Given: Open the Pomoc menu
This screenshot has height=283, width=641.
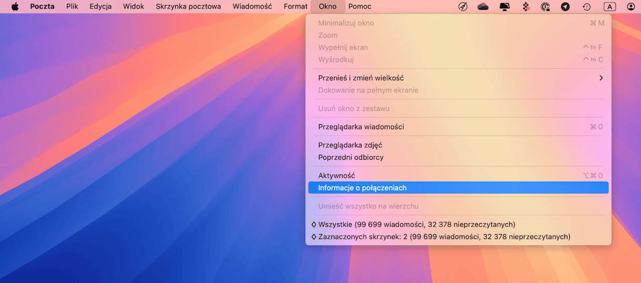Looking at the screenshot, I should coord(360,6).
